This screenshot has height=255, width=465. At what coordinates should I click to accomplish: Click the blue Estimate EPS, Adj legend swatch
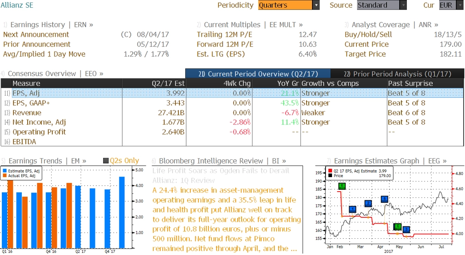5,171
